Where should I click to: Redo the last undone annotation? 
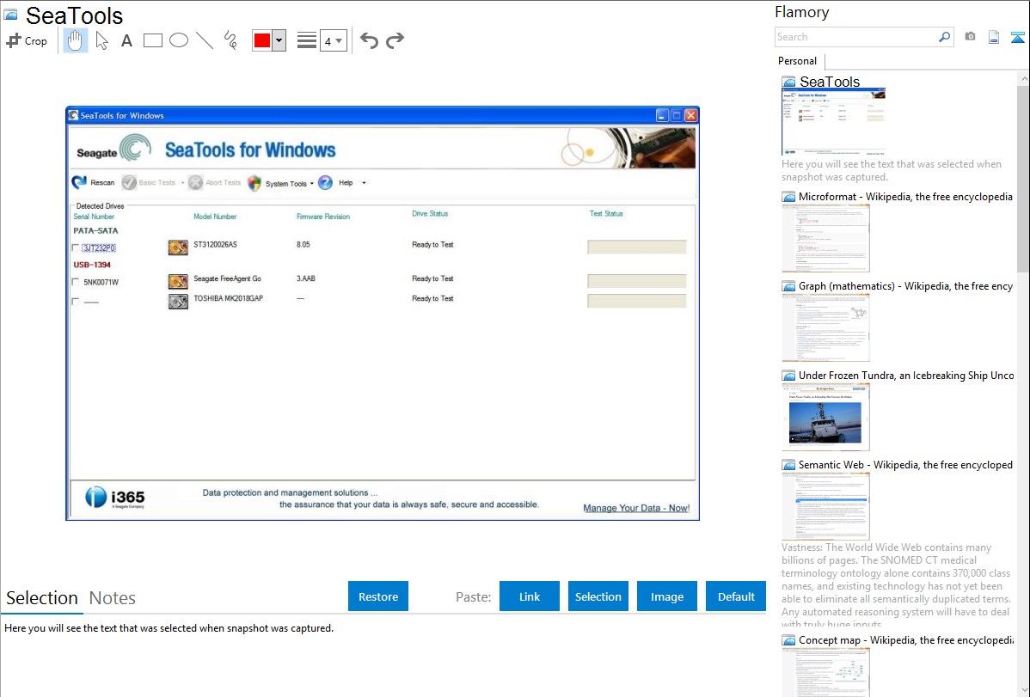(x=395, y=40)
